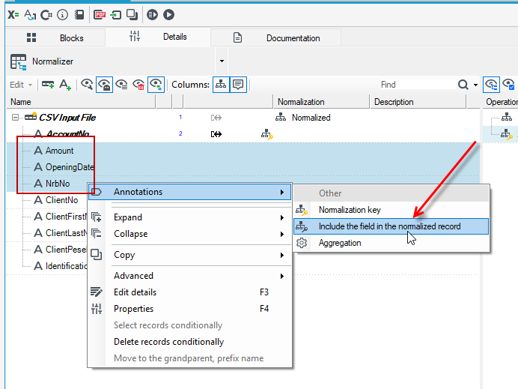518x389 pixels.
Task: Choose Normalization key annotation
Action: point(391,210)
